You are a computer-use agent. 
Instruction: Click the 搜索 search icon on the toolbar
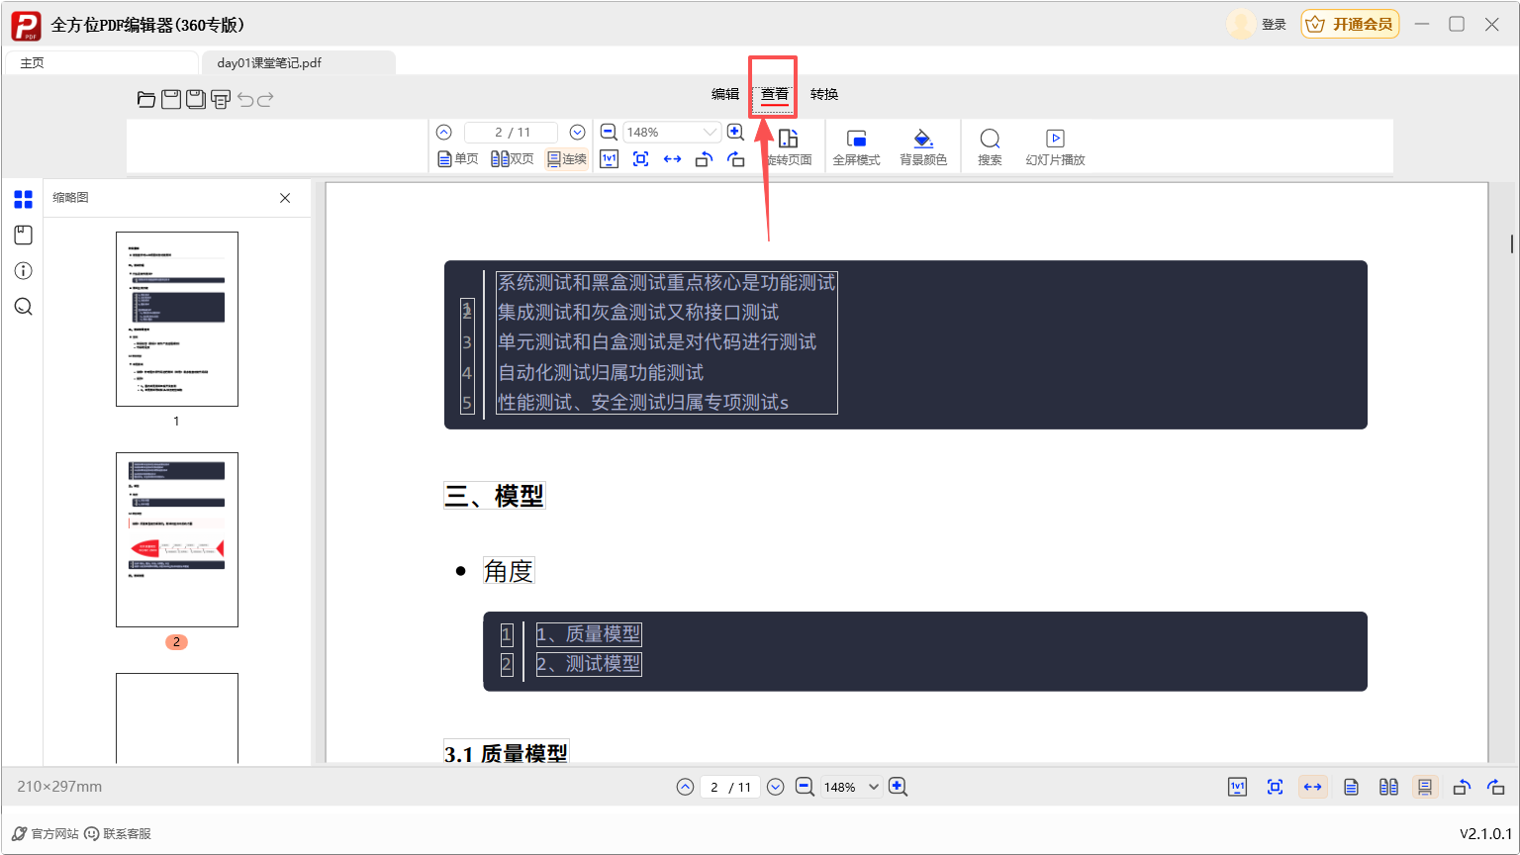click(990, 145)
